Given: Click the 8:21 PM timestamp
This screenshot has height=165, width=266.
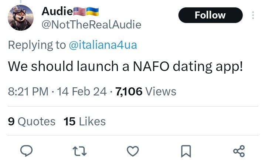Looking at the screenshot, I should click(28, 91).
